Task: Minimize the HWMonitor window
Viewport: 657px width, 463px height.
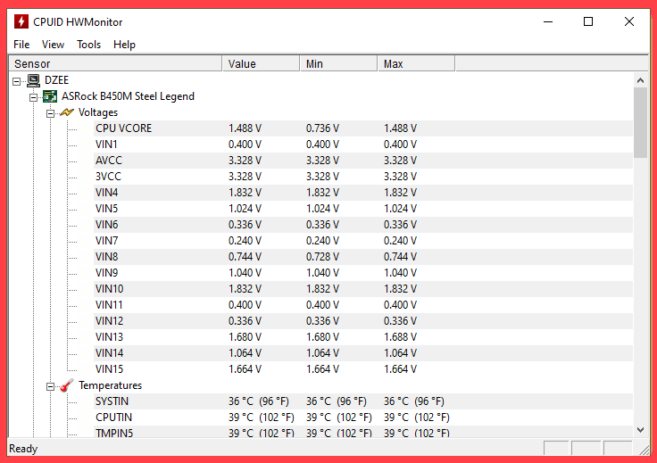Action: coord(548,21)
